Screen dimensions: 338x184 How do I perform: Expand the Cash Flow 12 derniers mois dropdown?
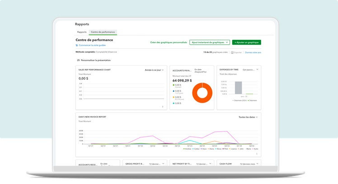point(249,164)
